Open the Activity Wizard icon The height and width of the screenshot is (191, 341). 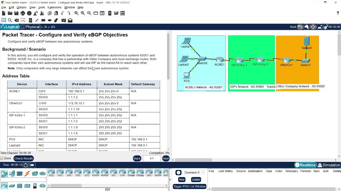pyautogui.click(x=42, y=13)
